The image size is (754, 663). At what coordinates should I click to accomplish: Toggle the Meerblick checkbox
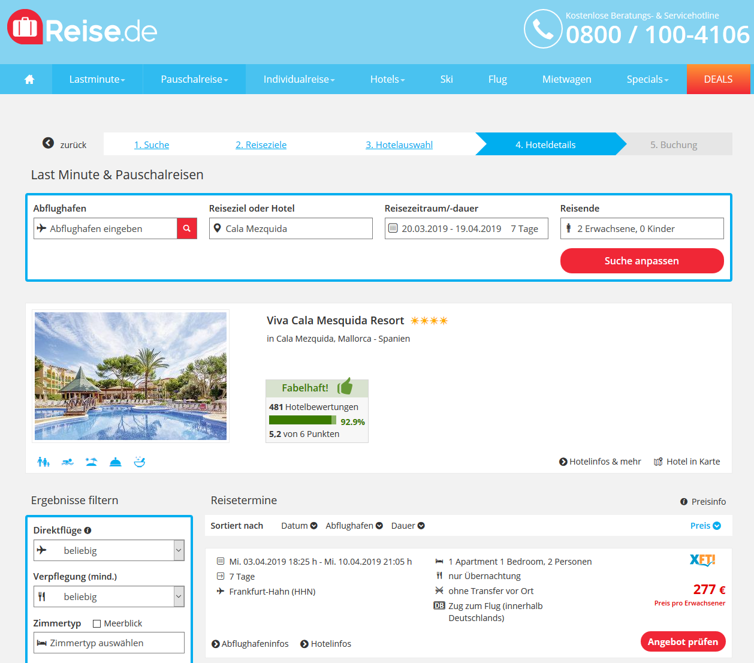(x=96, y=623)
